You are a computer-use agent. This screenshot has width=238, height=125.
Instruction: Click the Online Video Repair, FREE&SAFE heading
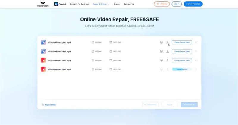(119, 19)
